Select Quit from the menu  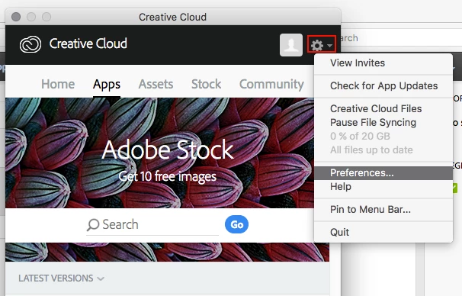(x=383, y=233)
